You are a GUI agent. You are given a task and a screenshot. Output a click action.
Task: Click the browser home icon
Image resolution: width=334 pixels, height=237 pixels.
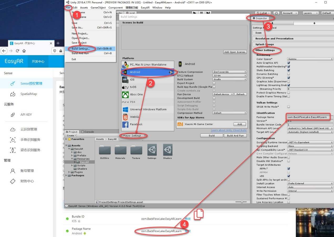click(24, 51)
